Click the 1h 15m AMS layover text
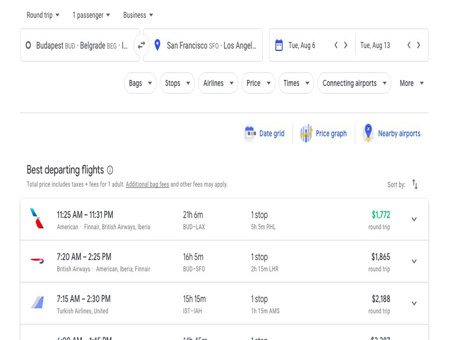 (265, 311)
